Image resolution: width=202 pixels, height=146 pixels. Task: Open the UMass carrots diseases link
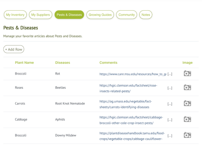[x=126, y=104]
